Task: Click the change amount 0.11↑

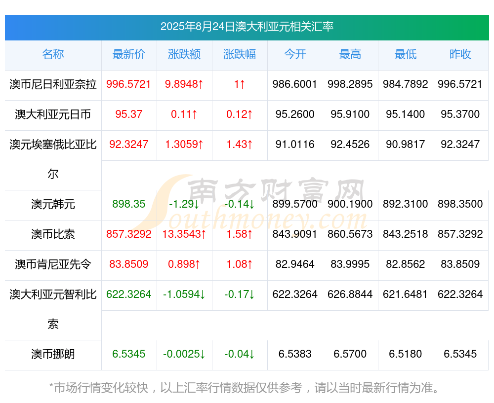Action: coord(184,114)
